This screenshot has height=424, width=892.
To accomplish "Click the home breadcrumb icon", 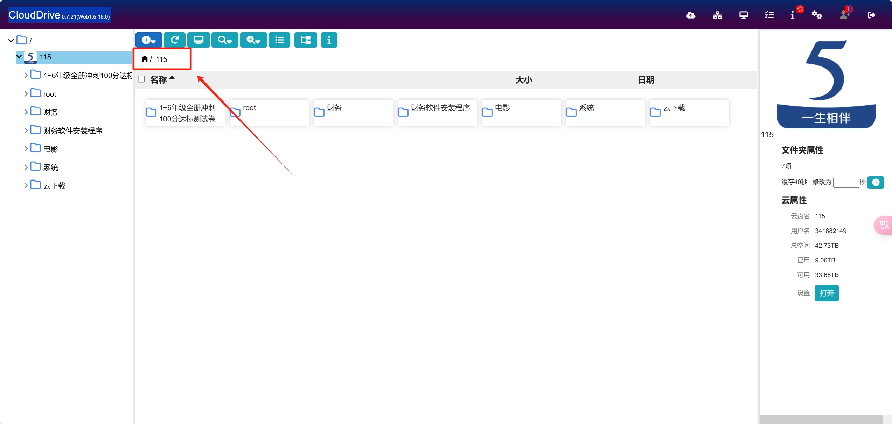I will click(x=144, y=59).
